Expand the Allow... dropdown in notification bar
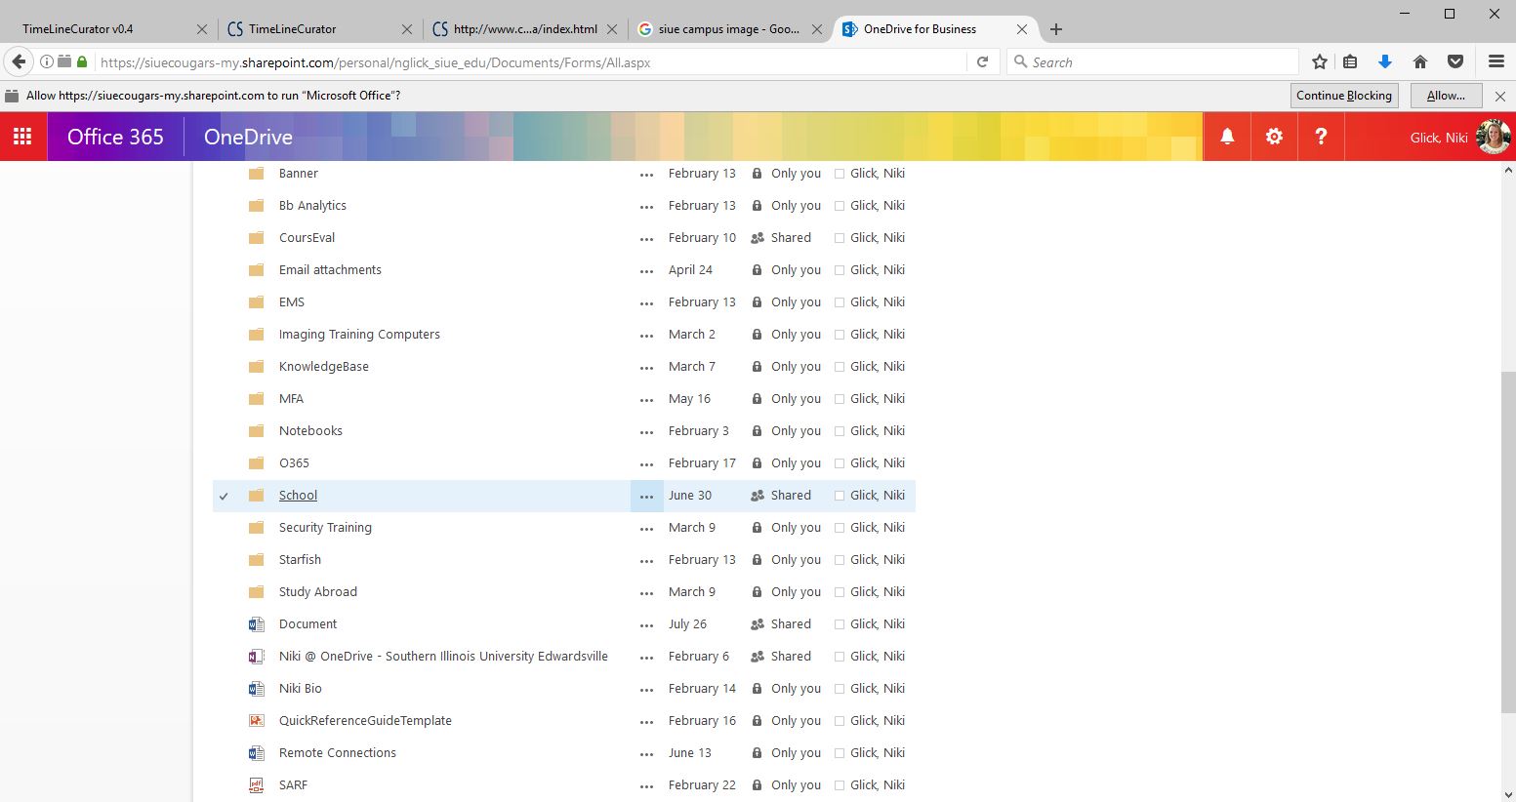Screen dimensions: 1516x802 [1446, 96]
